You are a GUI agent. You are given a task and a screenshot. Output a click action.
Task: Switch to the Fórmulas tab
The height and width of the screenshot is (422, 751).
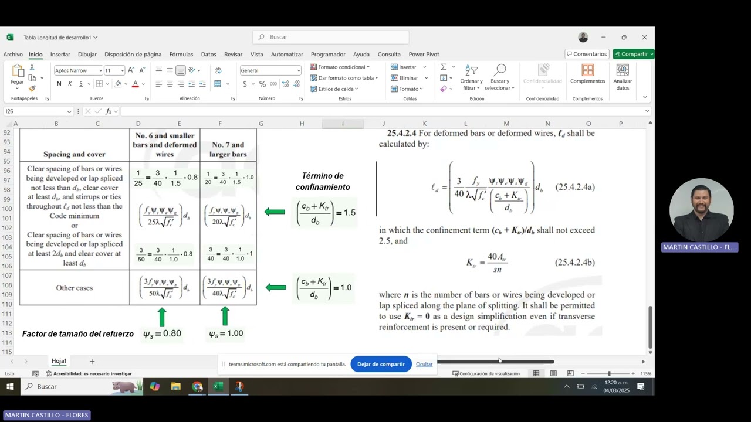(x=181, y=54)
